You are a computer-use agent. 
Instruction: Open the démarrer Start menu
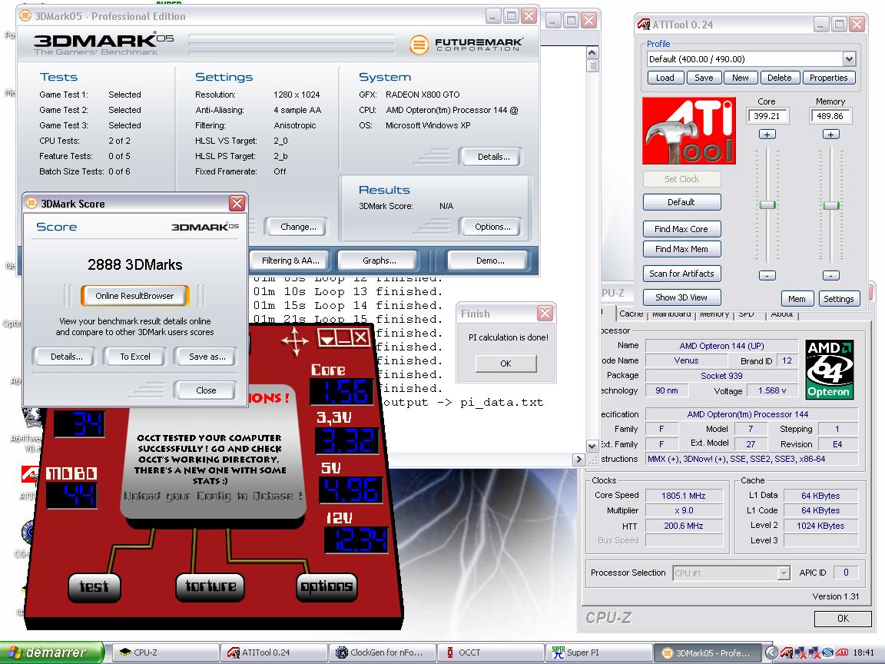[x=52, y=652]
